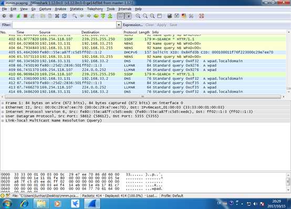Open the Internals menu
291x209 pixels.
coord(124,9)
